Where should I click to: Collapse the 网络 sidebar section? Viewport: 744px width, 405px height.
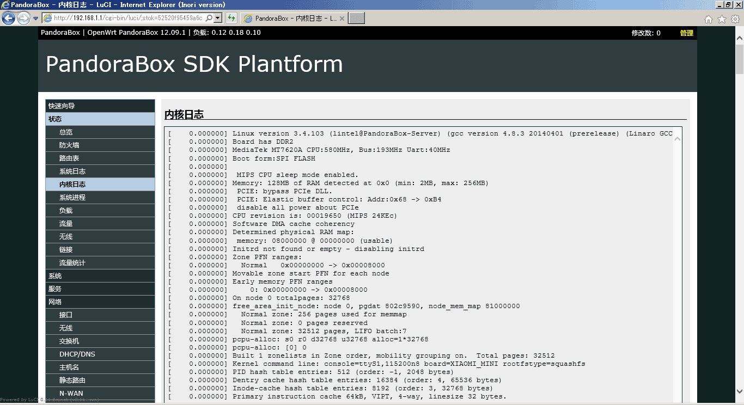(x=100, y=302)
